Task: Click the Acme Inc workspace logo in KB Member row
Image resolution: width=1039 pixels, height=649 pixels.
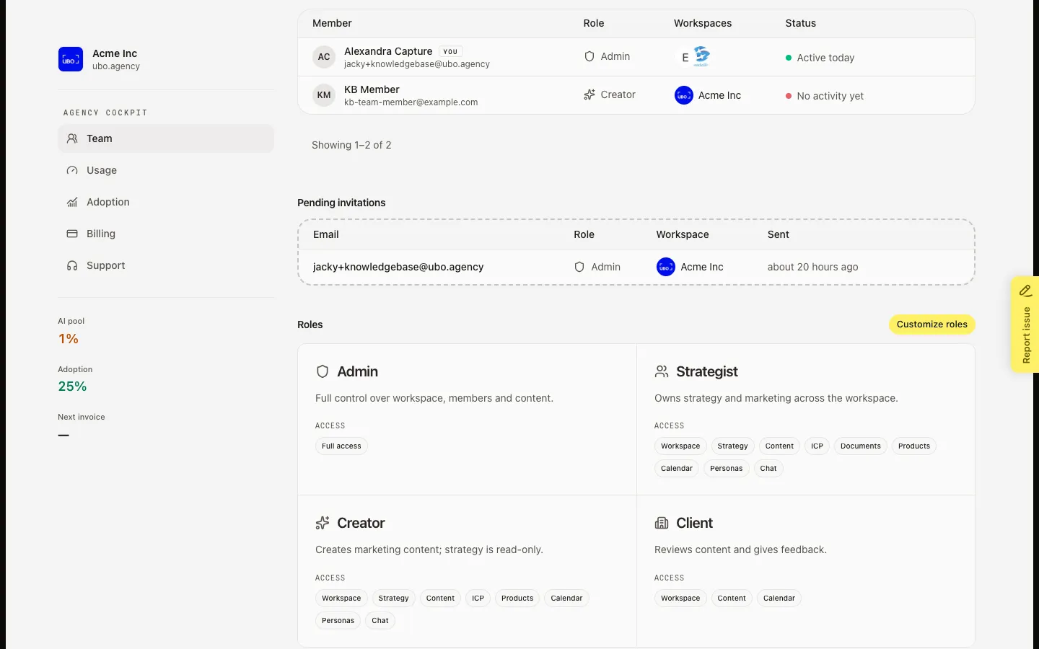Action: pyautogui.click(x=684, y=95)
